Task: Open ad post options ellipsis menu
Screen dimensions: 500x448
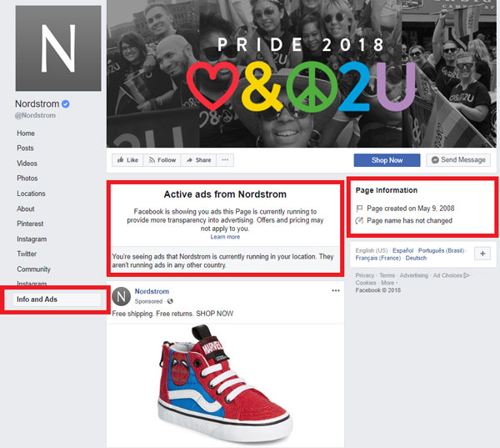Action: pos(336,290)
